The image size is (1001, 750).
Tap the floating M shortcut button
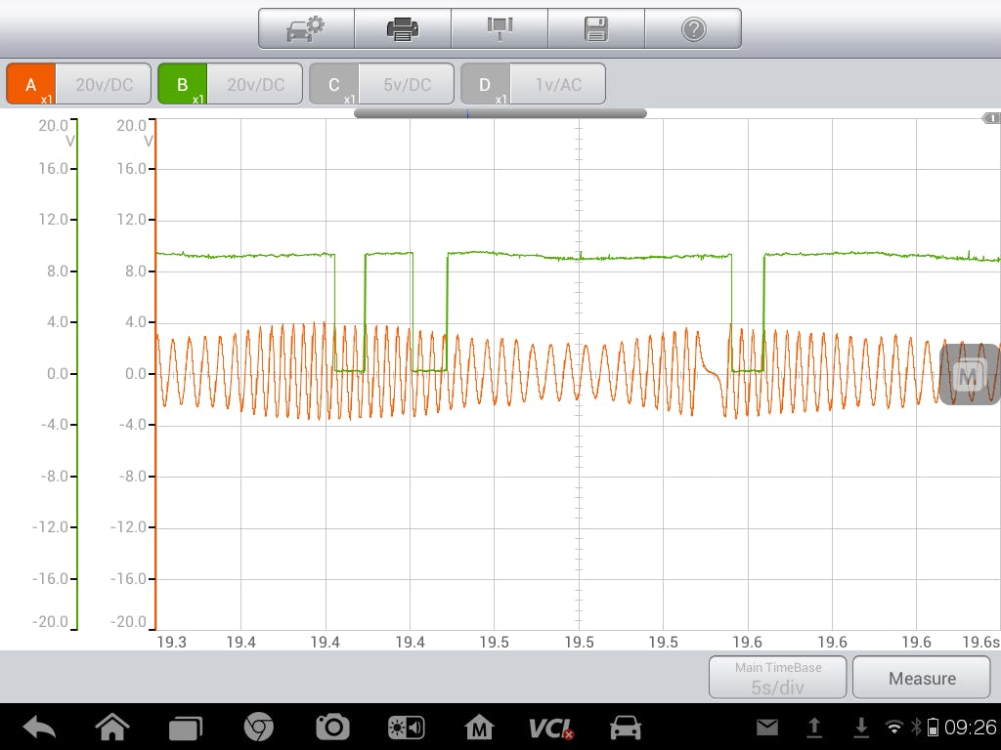pyautogui.click(x=969, y=375)
